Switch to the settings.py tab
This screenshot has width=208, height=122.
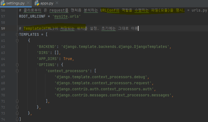(x=15, y=3)
